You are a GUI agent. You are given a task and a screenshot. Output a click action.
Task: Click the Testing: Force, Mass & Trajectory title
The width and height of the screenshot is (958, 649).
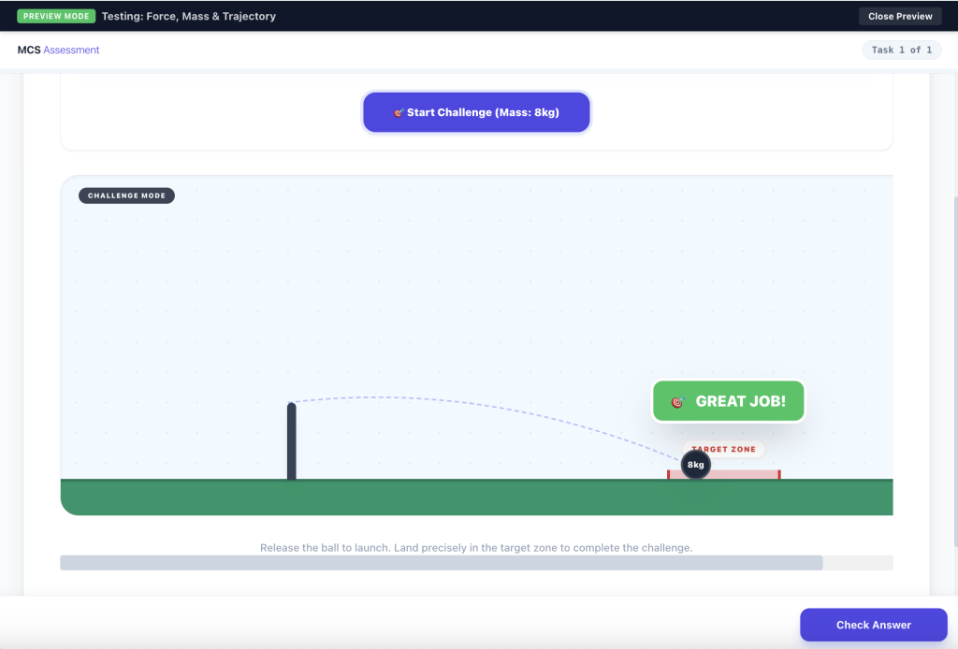pyautogui.click(x=189, y=16)
